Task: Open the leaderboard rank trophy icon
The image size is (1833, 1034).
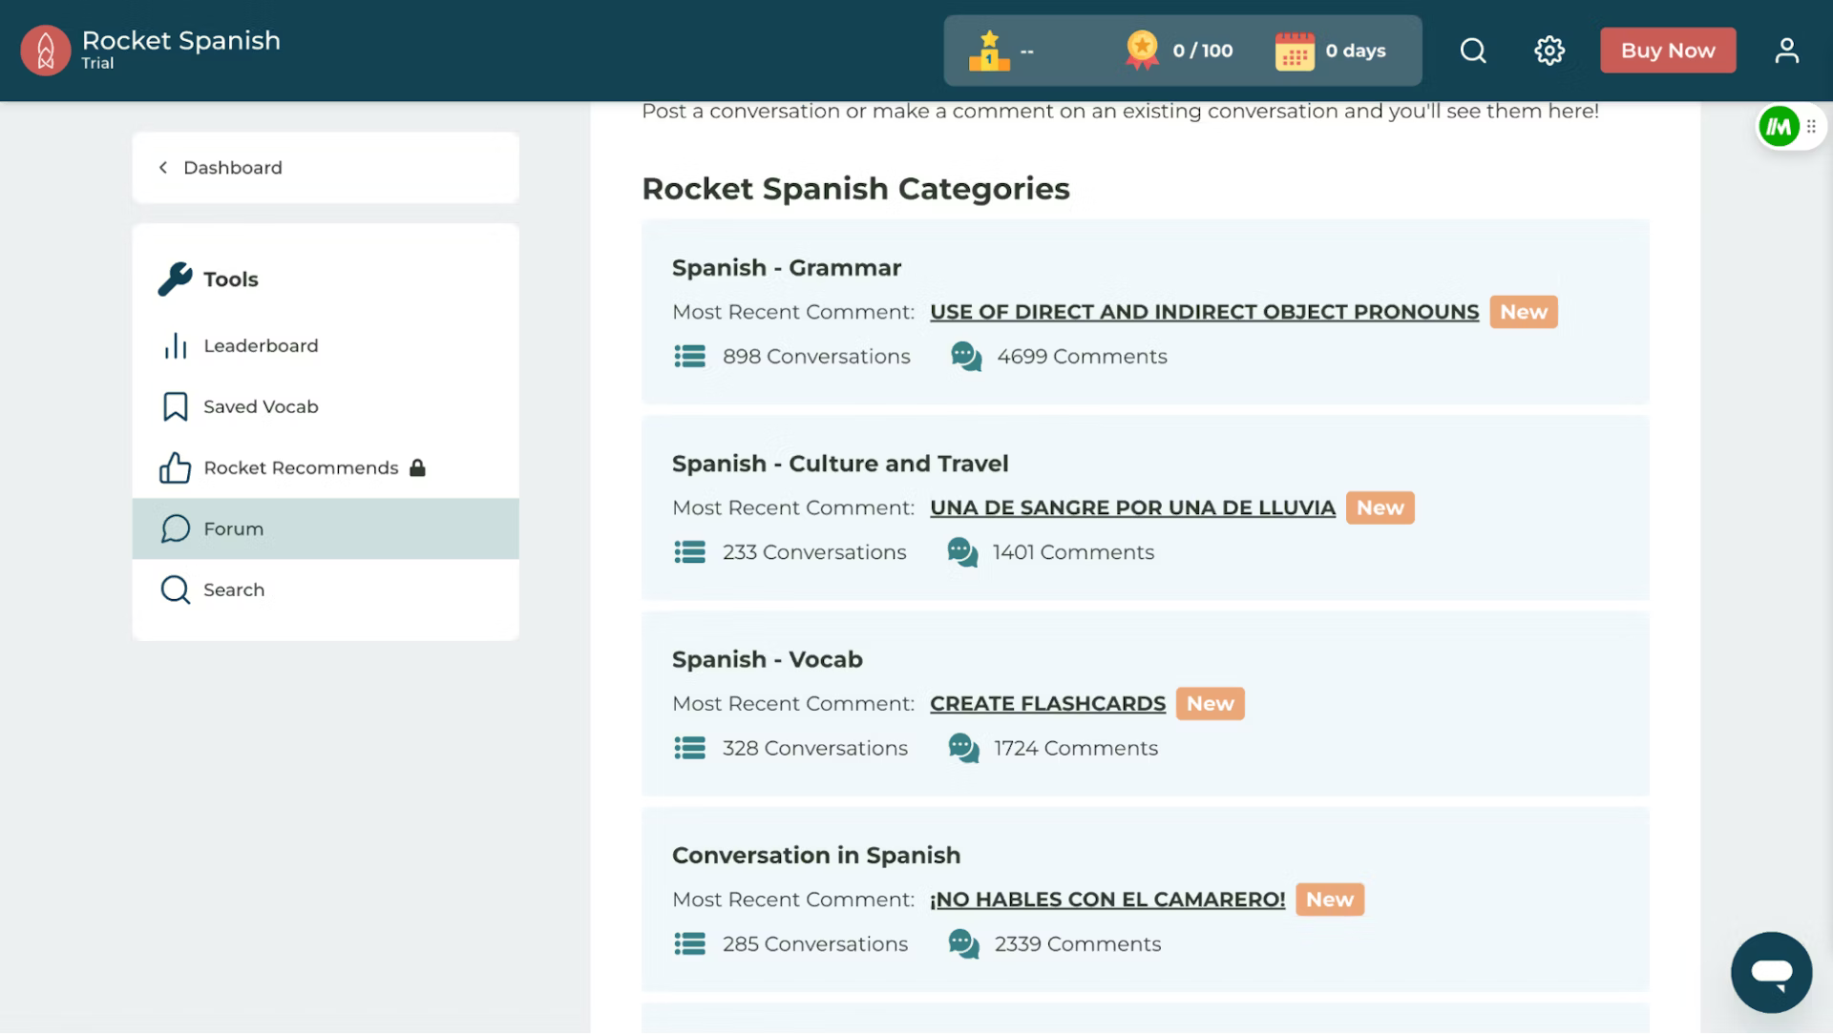Action: [989, 51]
